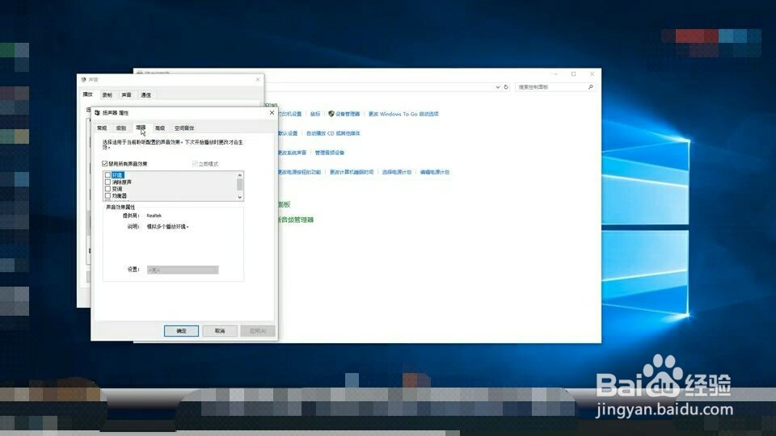Click description text 模拟多个播放环境
776x436 pixels.
point(167,227)
